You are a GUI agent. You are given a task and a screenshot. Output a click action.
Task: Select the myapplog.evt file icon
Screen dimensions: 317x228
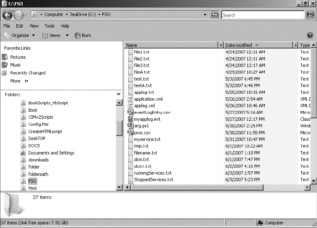pos(131,119)
